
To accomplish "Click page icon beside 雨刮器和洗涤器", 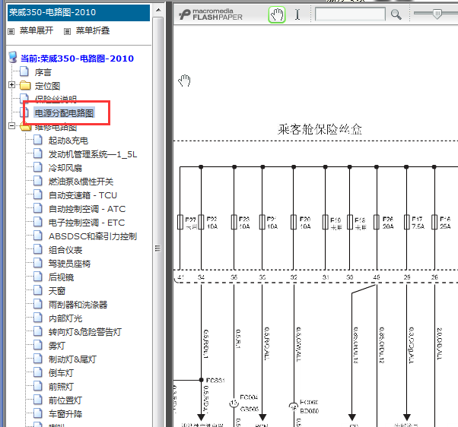I will pos(38,305).
